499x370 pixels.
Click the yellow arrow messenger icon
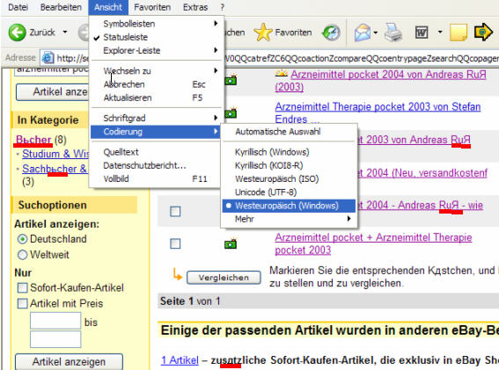click(x=483, y=32)
